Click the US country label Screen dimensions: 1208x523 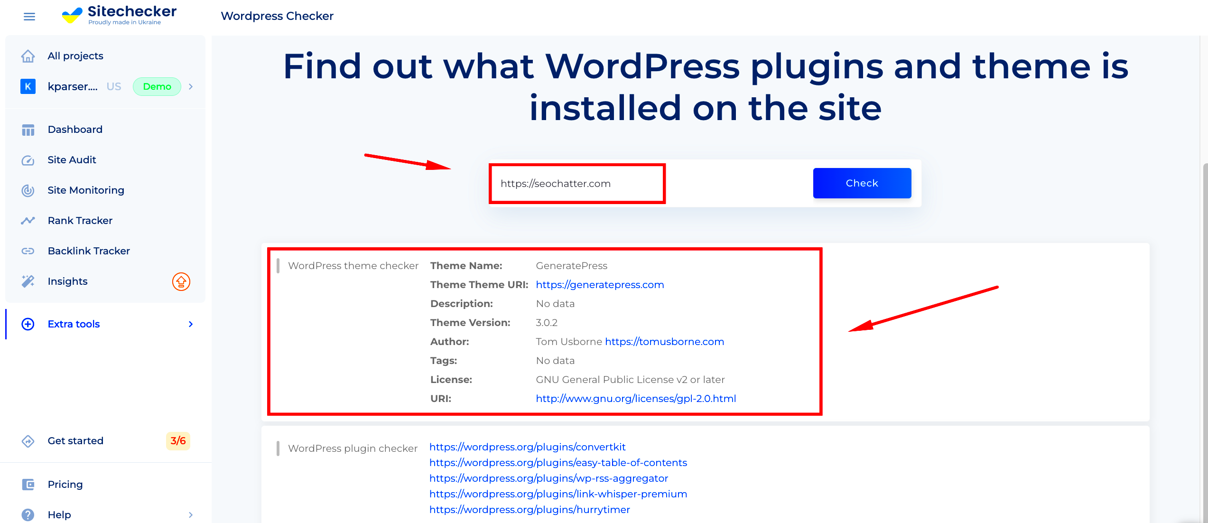click(x=114, y=86)
